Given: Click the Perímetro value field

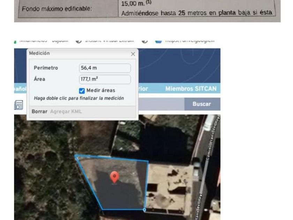Looking at the screenshot, I should 105,68.
